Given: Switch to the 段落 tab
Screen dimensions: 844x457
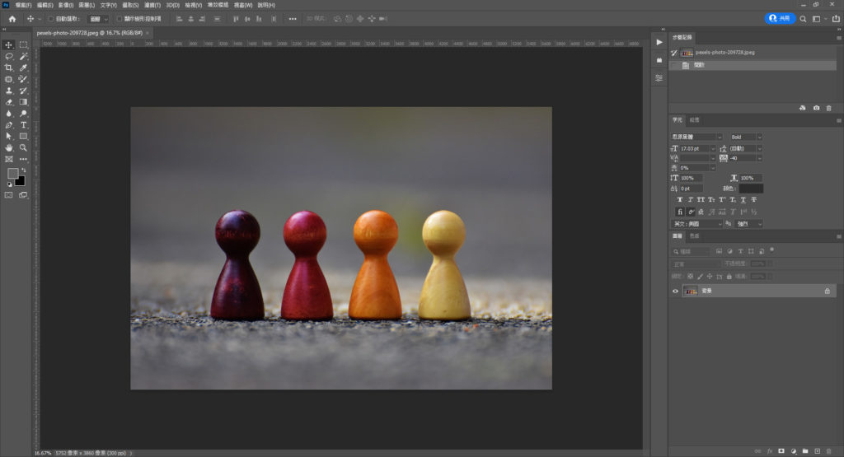Looking at the screenshot, I should (x=695, y=119).
